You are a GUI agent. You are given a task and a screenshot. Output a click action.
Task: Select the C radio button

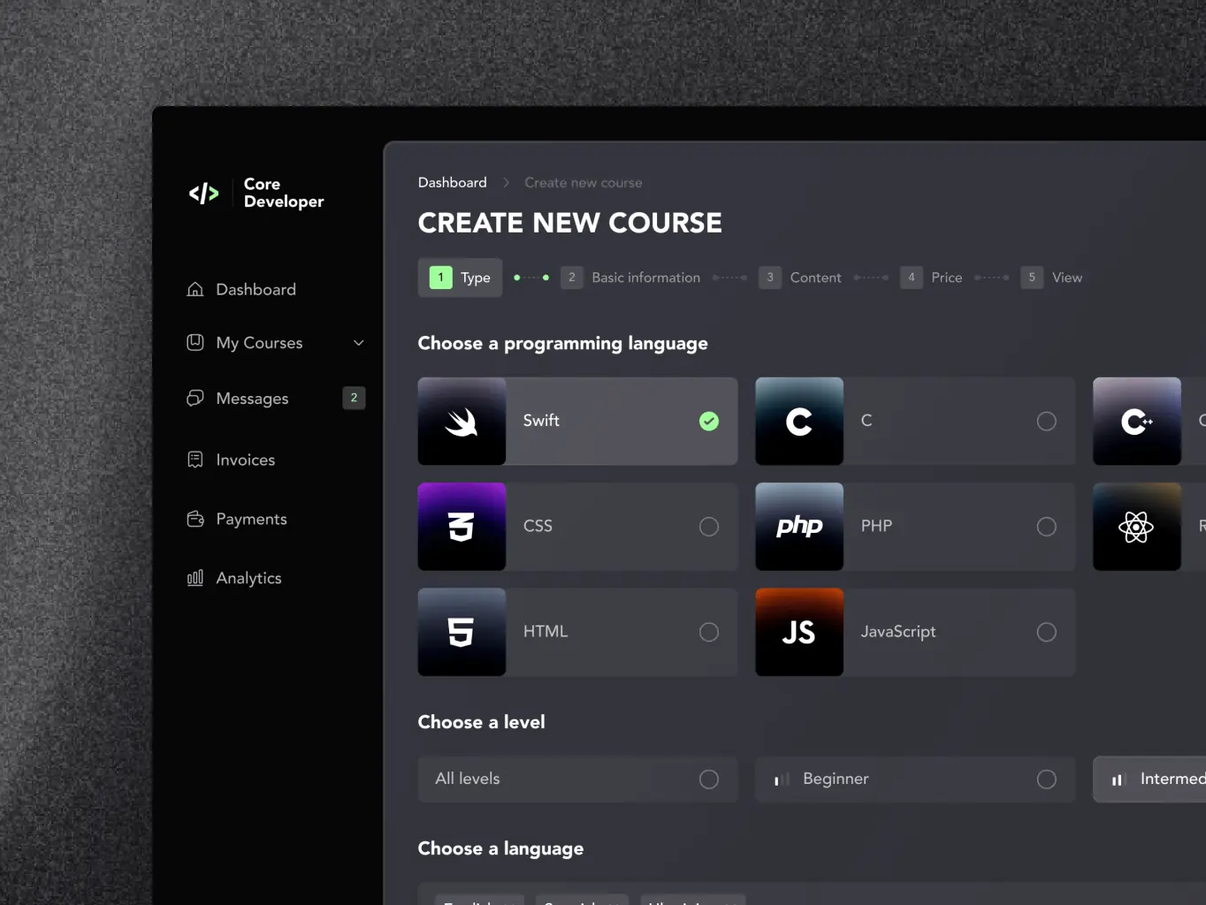coord(1047,422)
